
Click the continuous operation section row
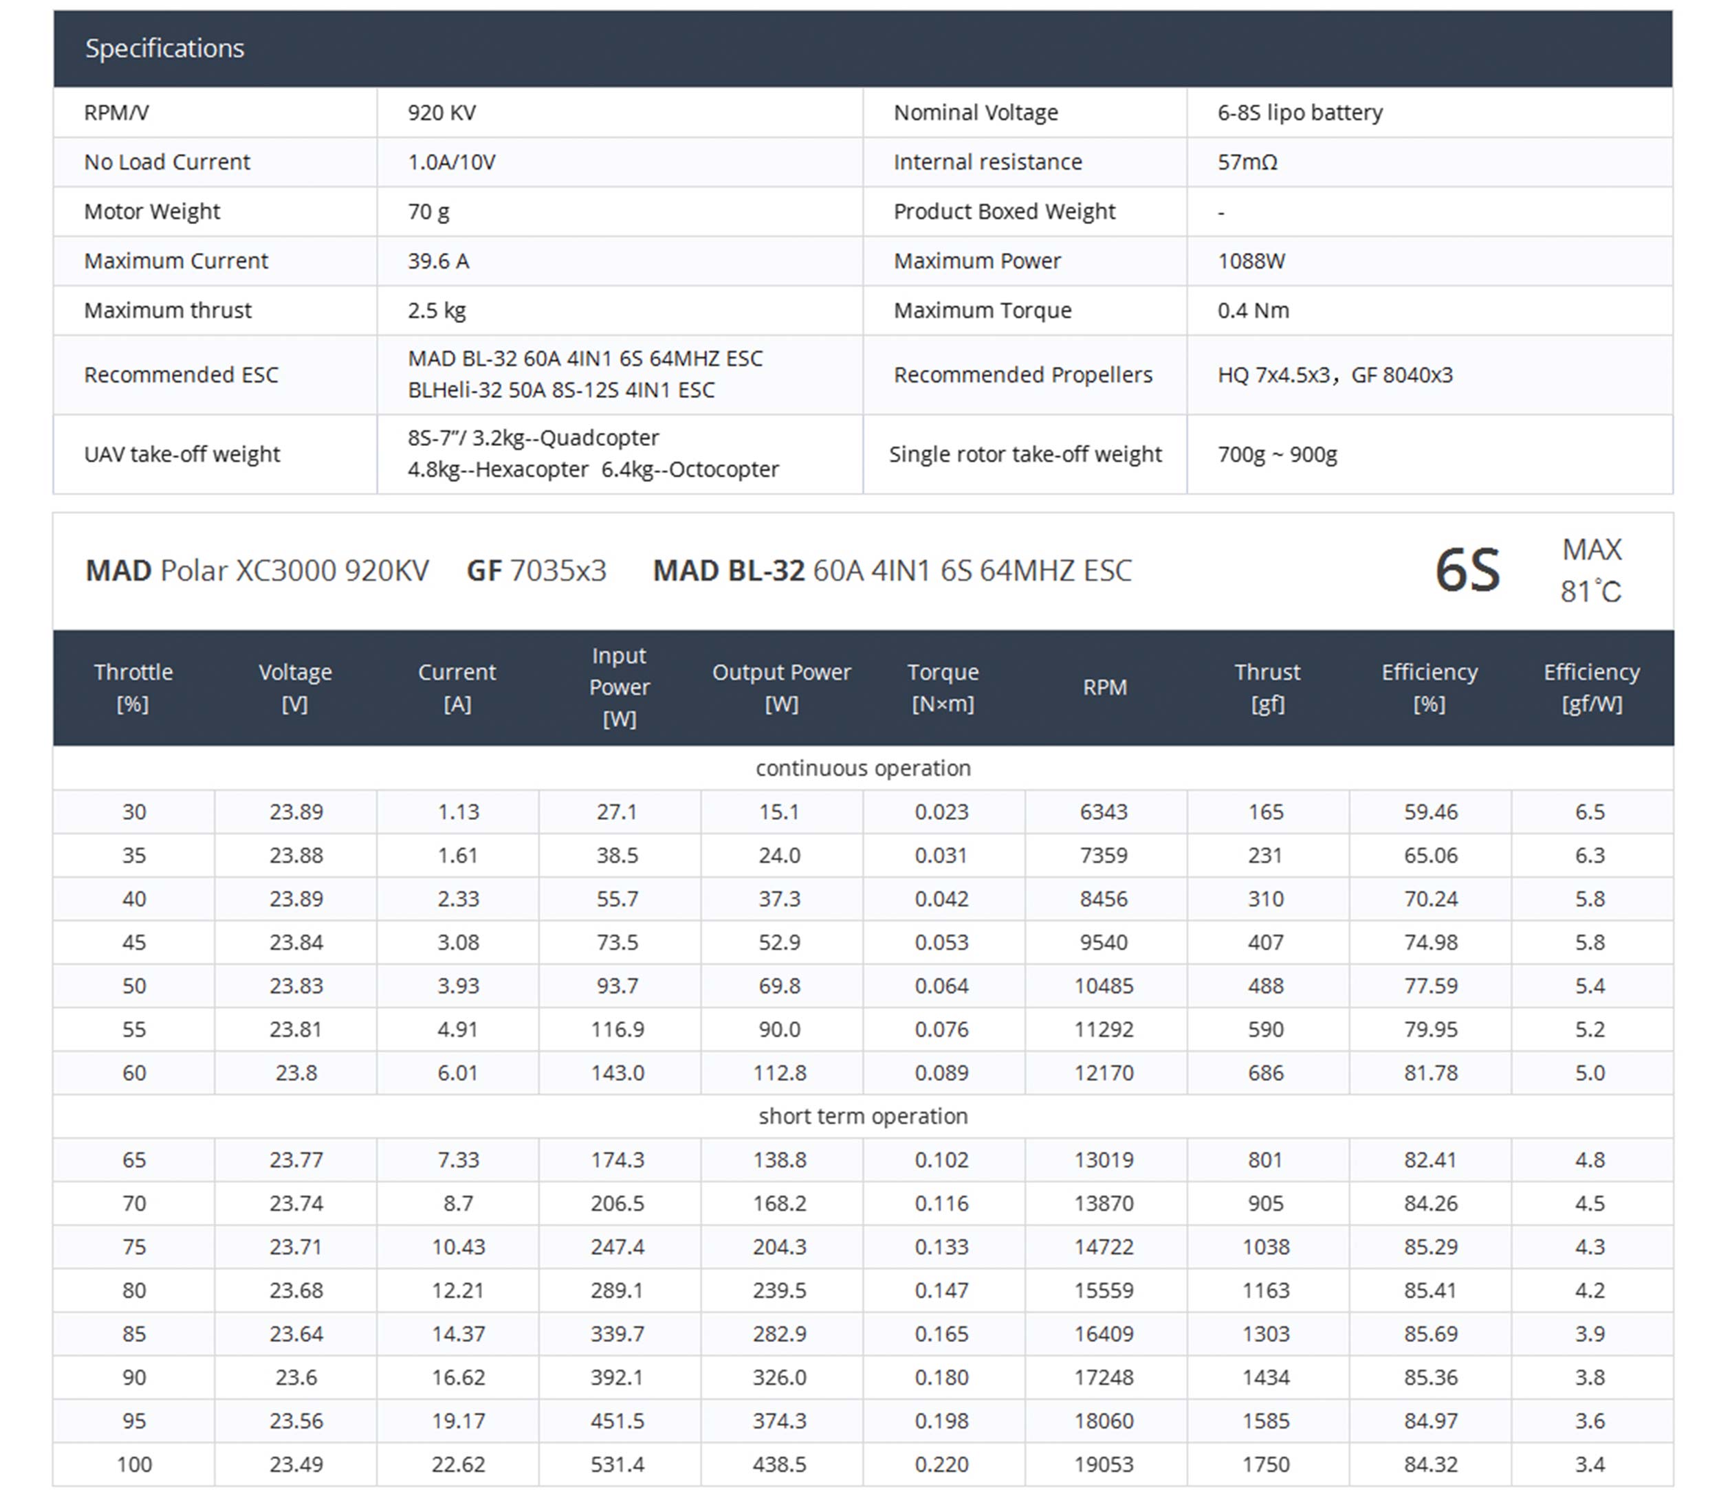click(x=862, y=768)
